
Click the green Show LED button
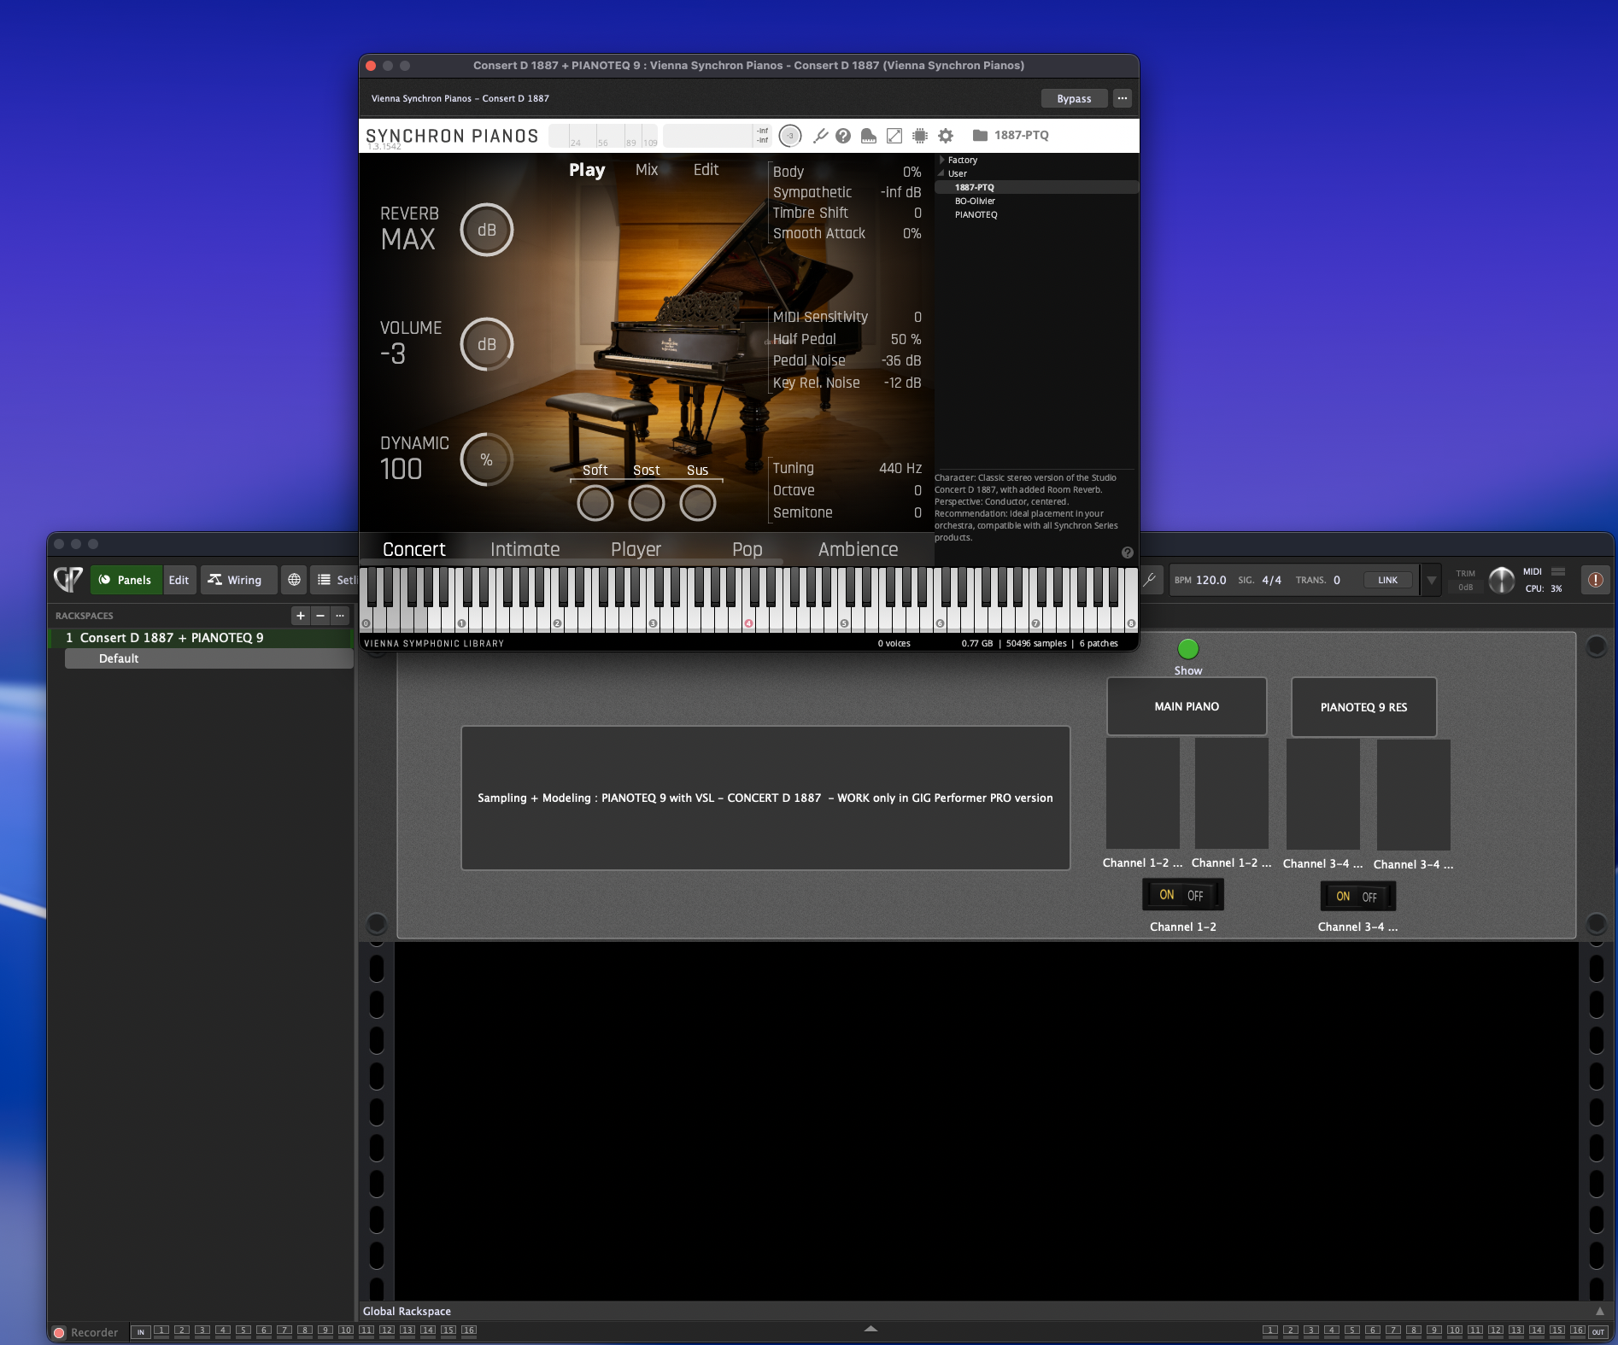(x=1188, y=649)
